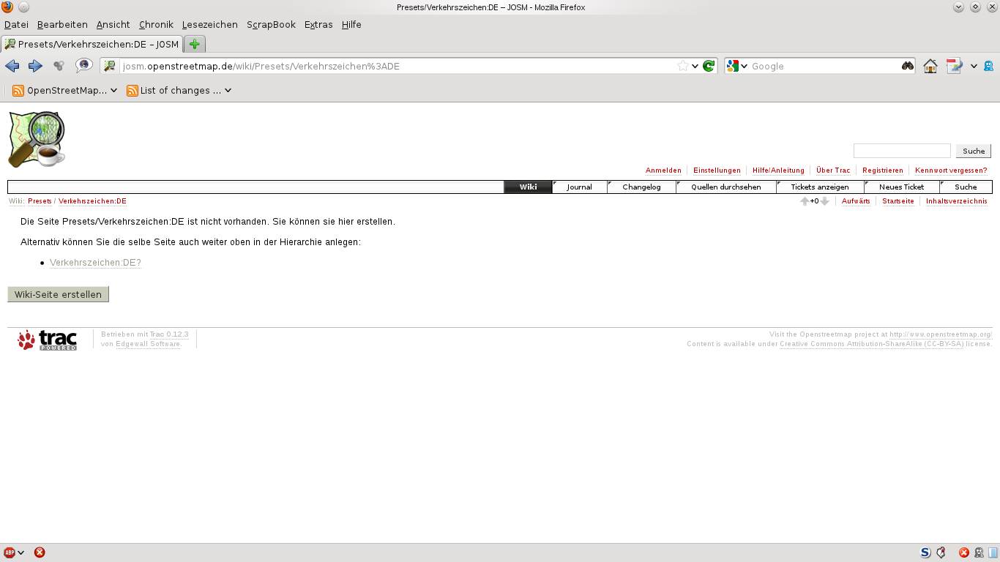Reload the page with the green refresh icon
Screen dimensions: 1000x562
pyautogui.click(x=708, y=66)
